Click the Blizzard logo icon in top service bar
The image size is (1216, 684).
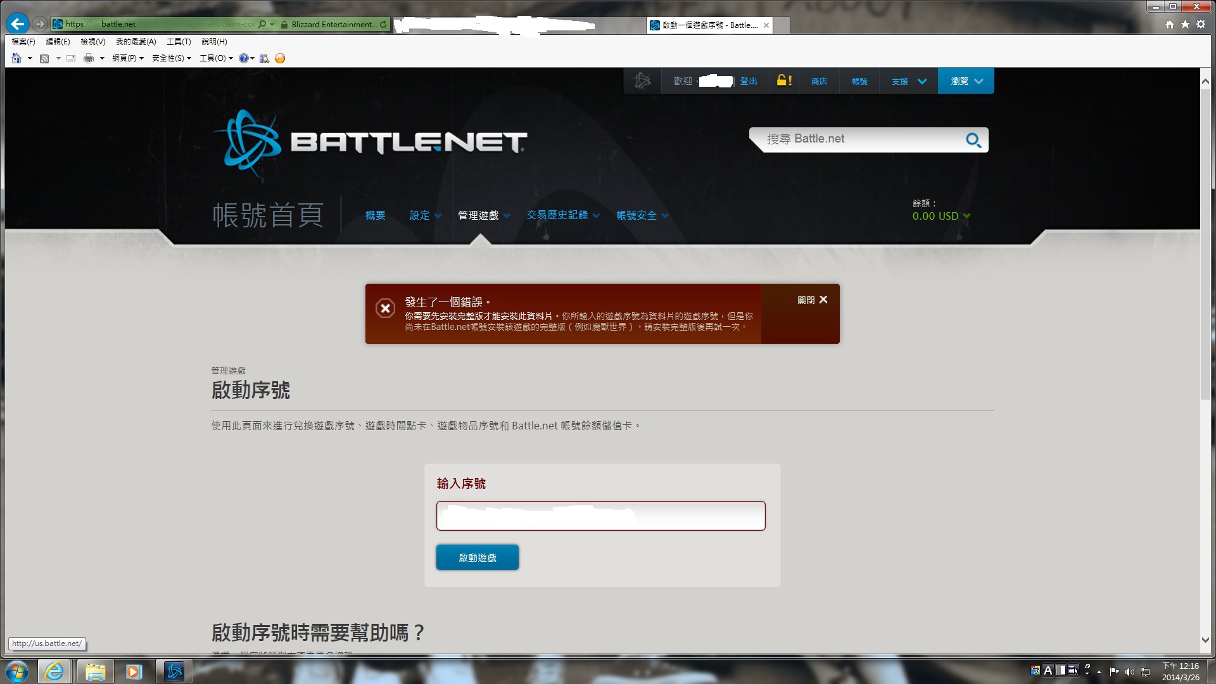click(642, 81)
